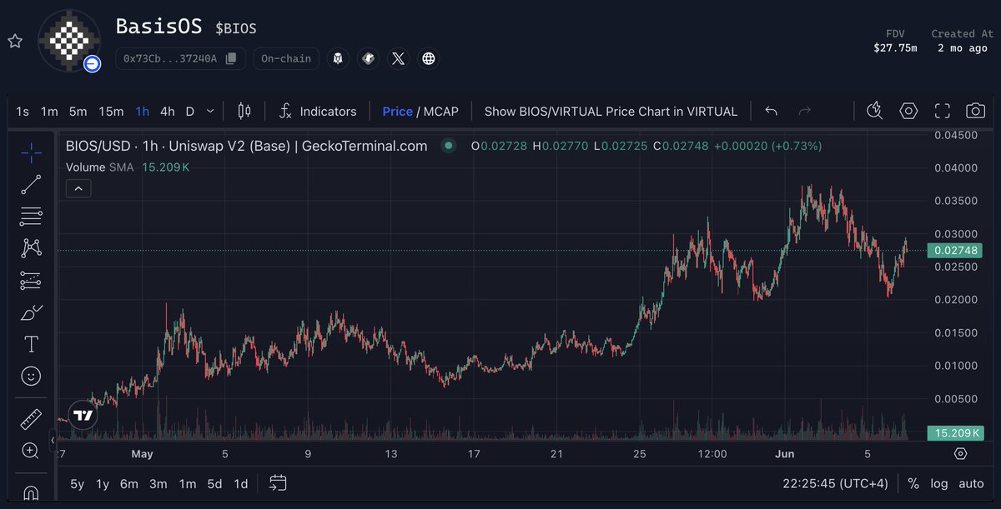1001x509 pixels.
Task: Select the pattern drawing tool
Action: [x=31, y=247]
